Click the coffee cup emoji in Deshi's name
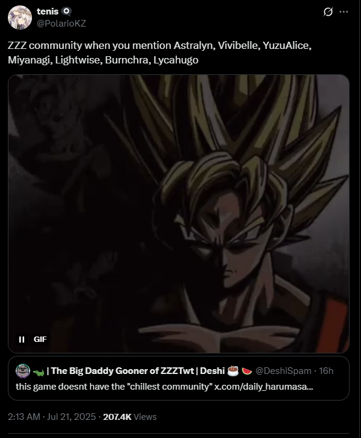Screen dimensions: 361x438 click(233, 371)
